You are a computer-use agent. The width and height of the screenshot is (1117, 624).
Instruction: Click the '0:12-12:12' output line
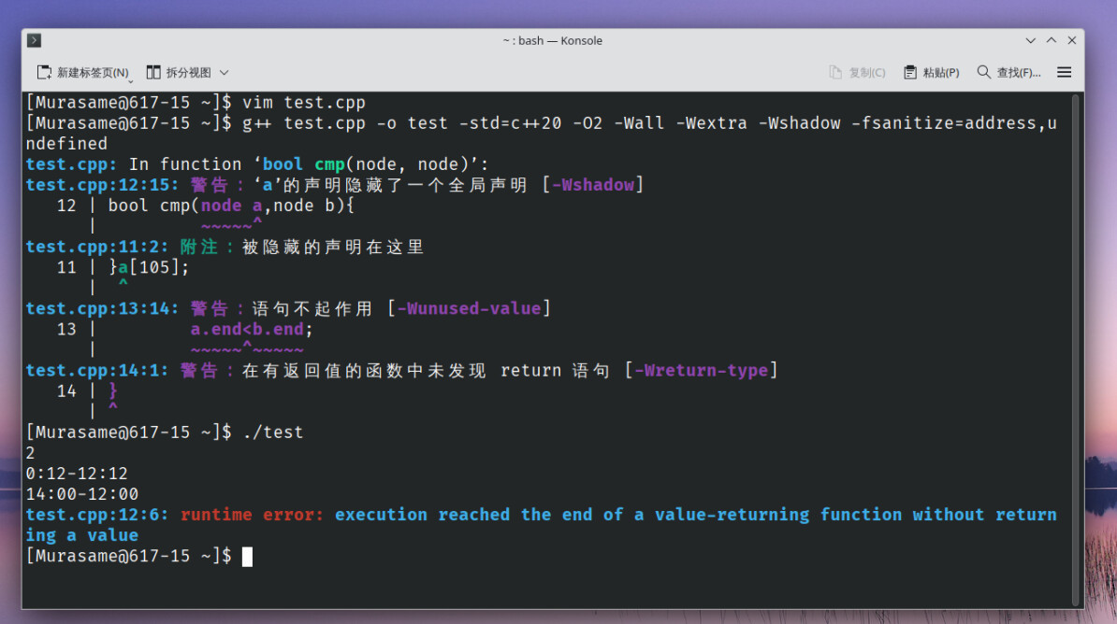point(77,474)
